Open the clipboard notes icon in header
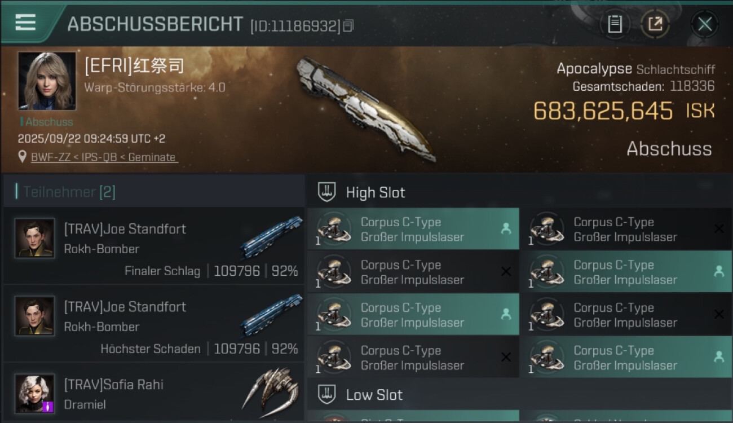This screenshot has width=733, height=423. [615, 24]
